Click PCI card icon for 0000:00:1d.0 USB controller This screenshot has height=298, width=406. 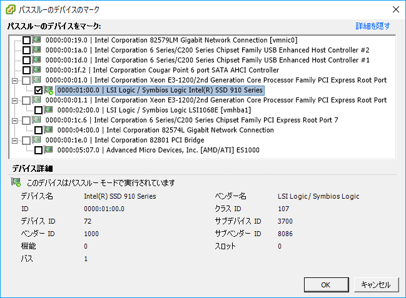[x=36, y=59]
